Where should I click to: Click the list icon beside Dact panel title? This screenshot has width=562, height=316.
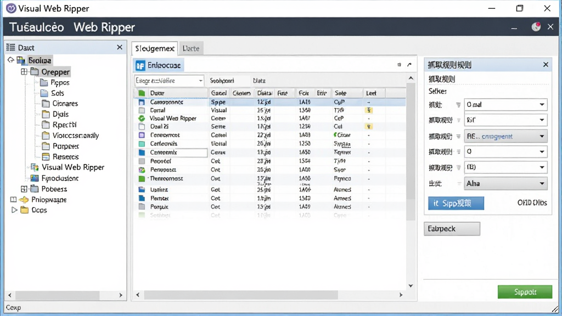[11, 47]
